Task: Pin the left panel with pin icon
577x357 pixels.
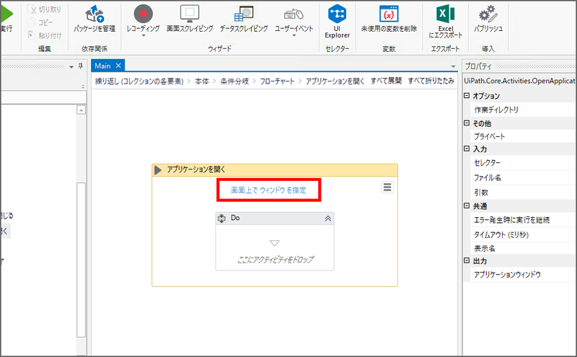Action: pos(81,66)
